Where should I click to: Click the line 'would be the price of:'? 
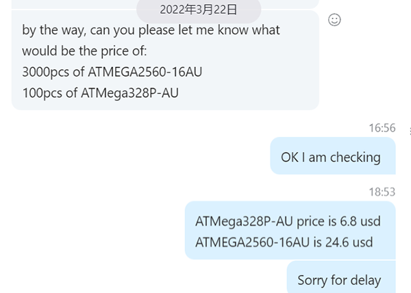pyautogui.click(x=84, y=51)
